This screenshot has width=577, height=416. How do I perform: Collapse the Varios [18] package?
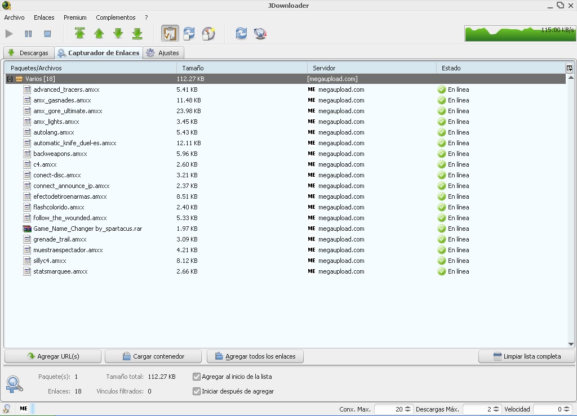10,79
